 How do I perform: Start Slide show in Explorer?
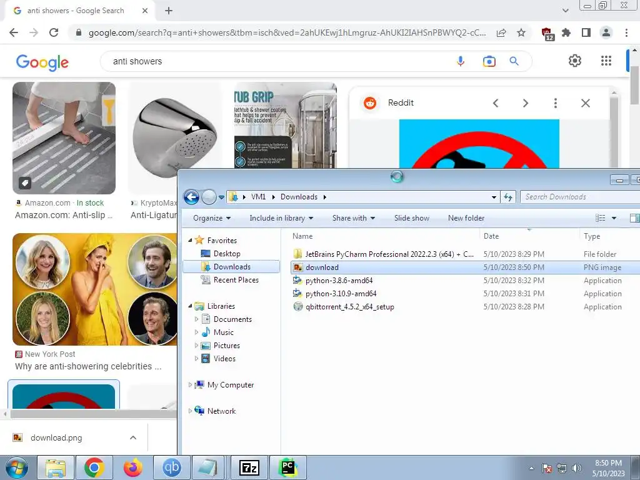(x=411, y=218)
